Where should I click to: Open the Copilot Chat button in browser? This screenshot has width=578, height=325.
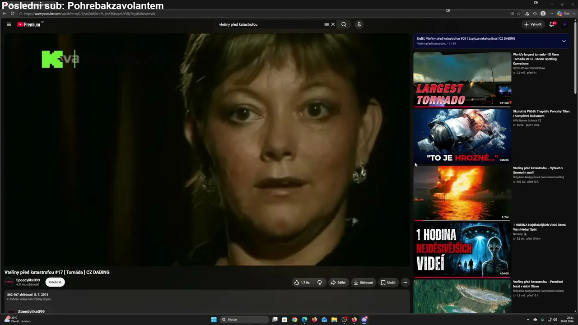pos(563,14)
